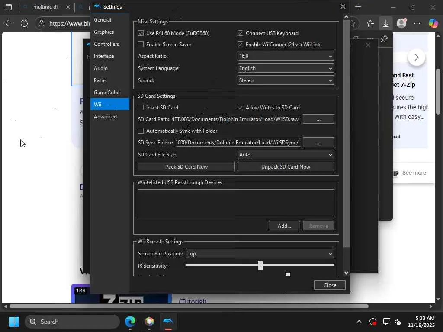The image size is (443, 332).
Task: Click the Edge favorites star-list icon
Action: click(370, 23)
